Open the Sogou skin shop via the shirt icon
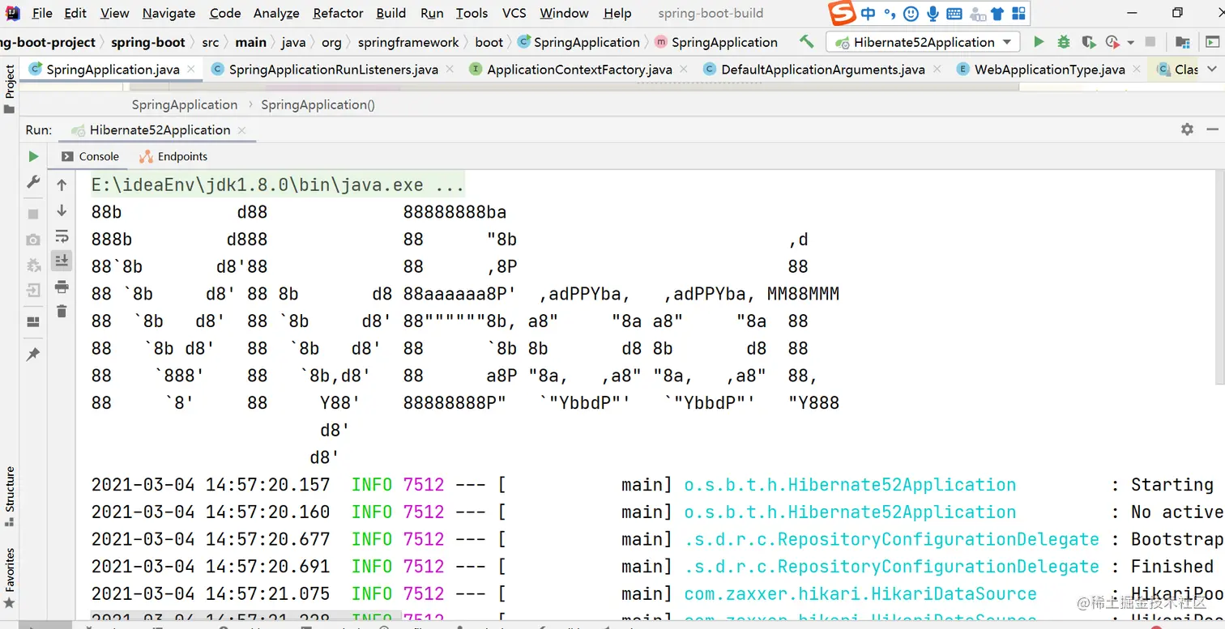The image size is (1225, 629). pos(997,14)
